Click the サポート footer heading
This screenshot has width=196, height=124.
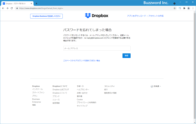point(80,86)
